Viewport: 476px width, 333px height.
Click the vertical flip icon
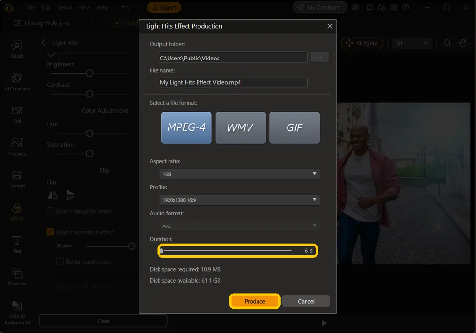click(70, 195)
